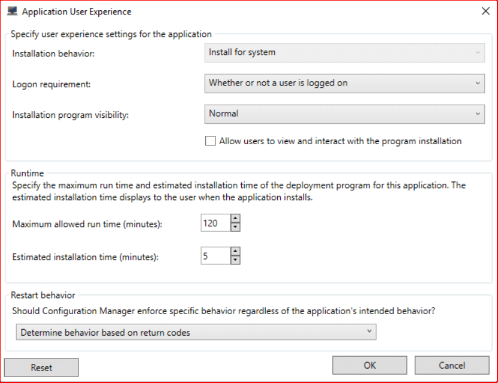Click the Should Configuration Manager enforce question text

coord(224,311)
